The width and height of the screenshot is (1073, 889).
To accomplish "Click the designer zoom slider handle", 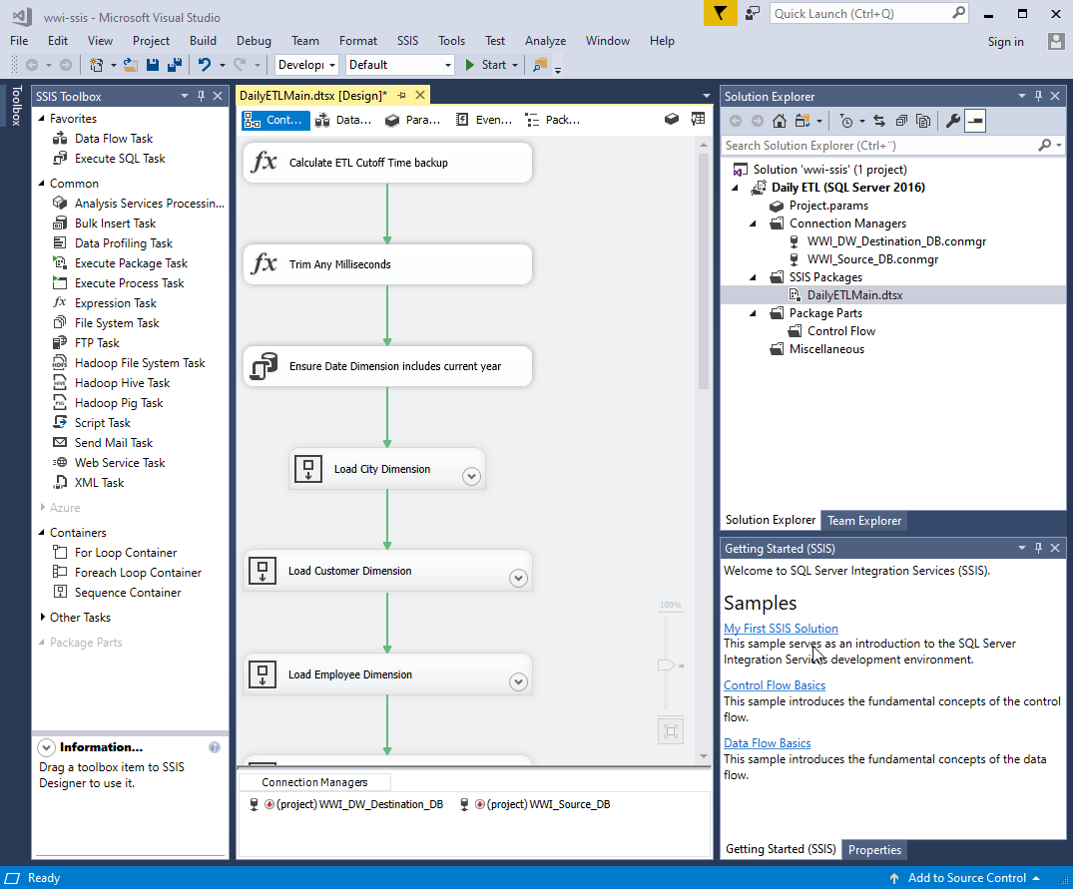I will pos(667,665).
